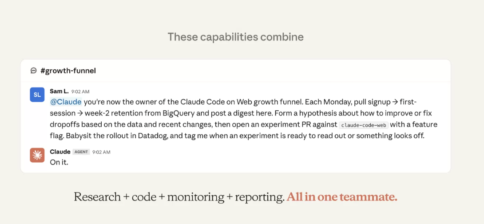Click Sam L.'s blue SL avatar

tap(37, 95)
